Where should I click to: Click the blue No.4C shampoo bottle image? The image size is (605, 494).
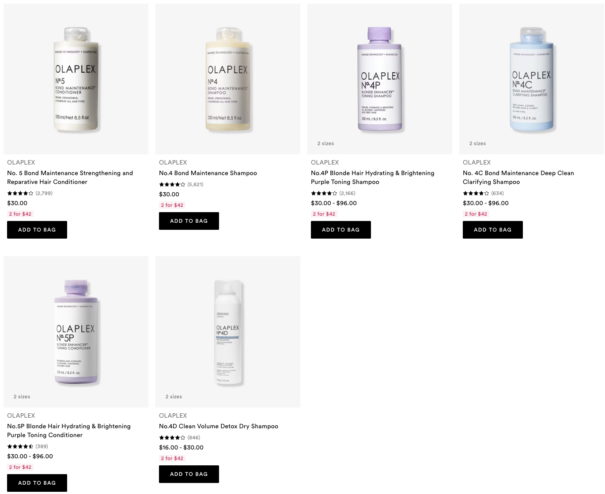[x=532, y=79]
